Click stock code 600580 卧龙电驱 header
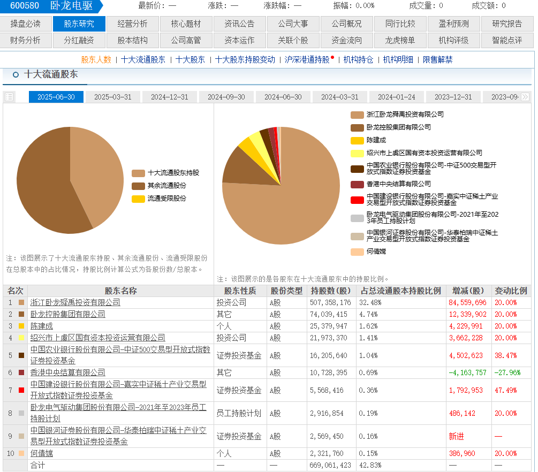Viewport: 538px width, 472px height. [51, 6]
